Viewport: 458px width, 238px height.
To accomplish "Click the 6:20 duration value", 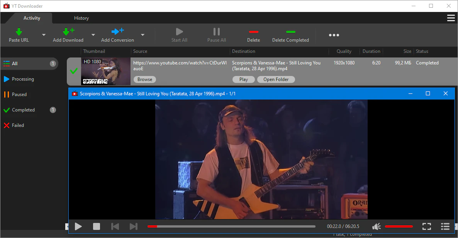I will pyautogui.click(x=376, y=63).
